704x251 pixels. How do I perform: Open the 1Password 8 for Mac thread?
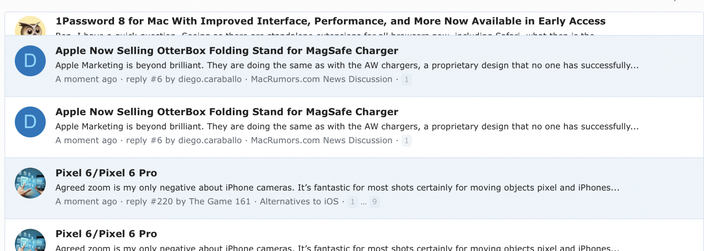[331, 21]
